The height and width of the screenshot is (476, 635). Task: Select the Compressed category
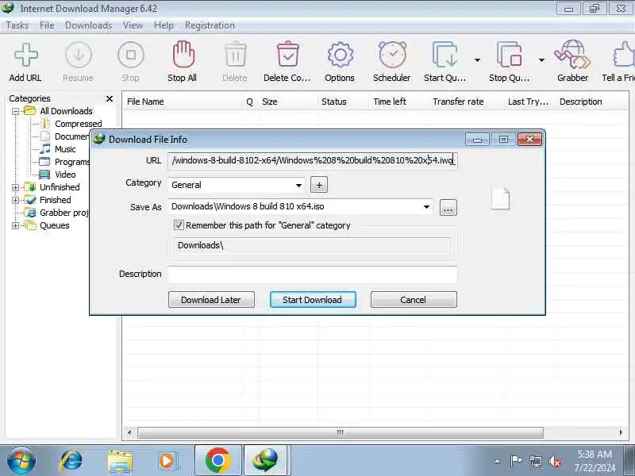pyautogui.click(x=78, y=124)
